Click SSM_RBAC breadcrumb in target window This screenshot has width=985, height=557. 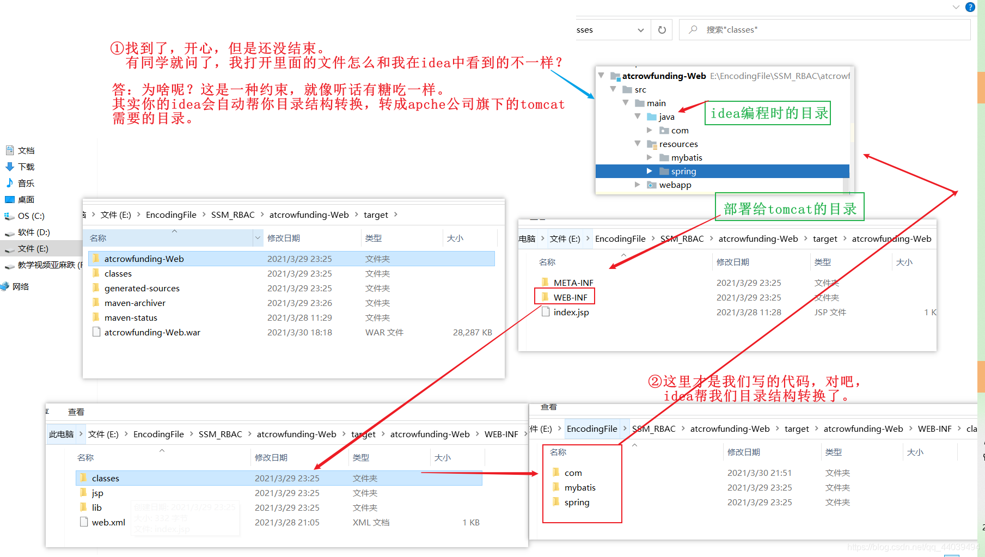[233, 215]
